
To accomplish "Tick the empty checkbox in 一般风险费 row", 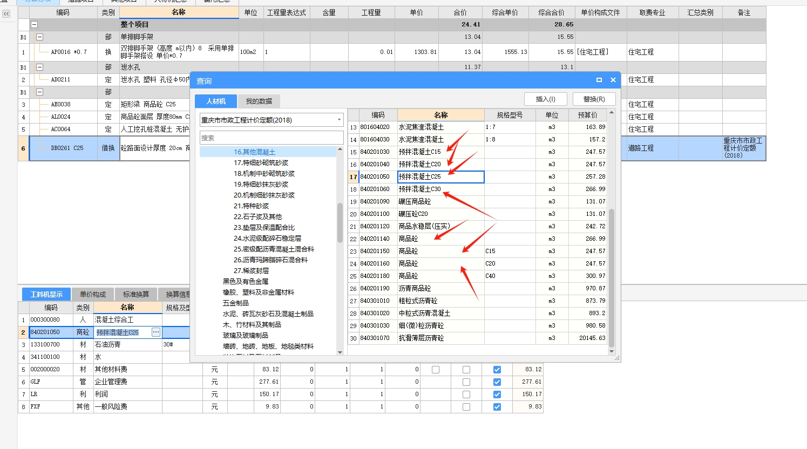I will pos(466,407).
